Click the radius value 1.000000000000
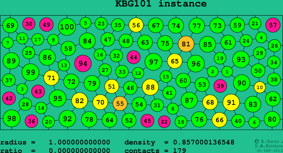The image size is (283, 153). (x=80, y=143)
